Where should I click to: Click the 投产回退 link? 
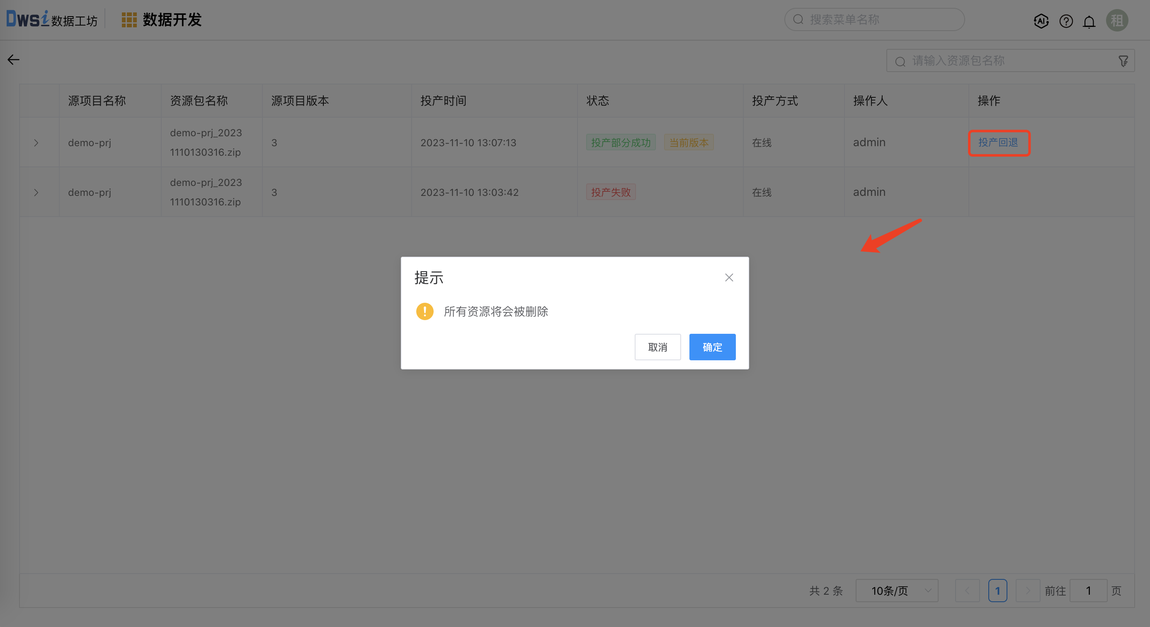998,142
